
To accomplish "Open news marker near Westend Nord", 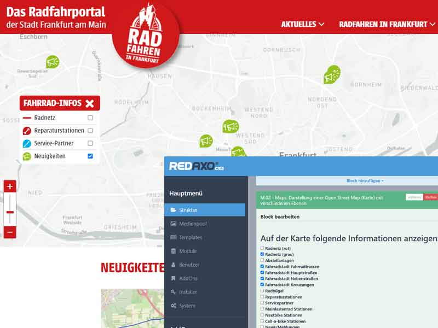I will [230, 126].
